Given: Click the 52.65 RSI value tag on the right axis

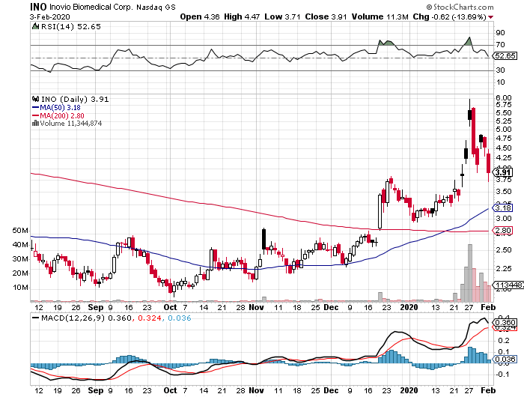Looking at the screenshot, I should tap(505, 56).
